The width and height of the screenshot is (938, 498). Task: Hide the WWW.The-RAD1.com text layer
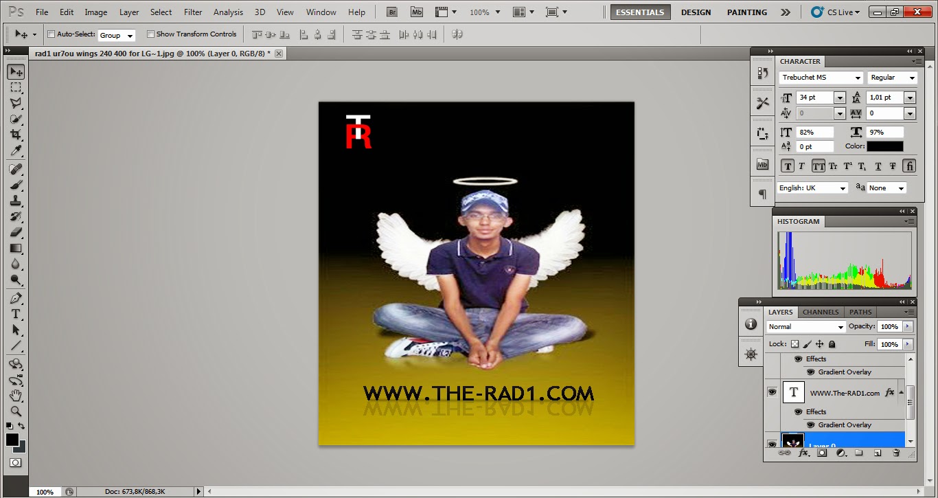click(772, 392)
